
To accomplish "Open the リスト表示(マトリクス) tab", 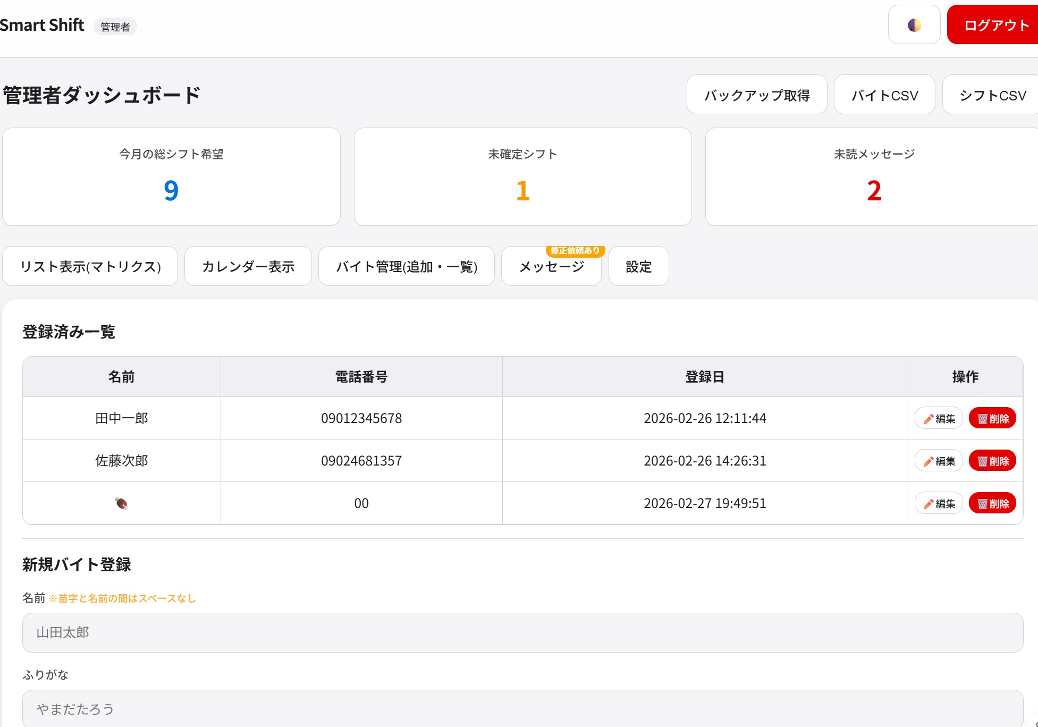I will [90, 266].
